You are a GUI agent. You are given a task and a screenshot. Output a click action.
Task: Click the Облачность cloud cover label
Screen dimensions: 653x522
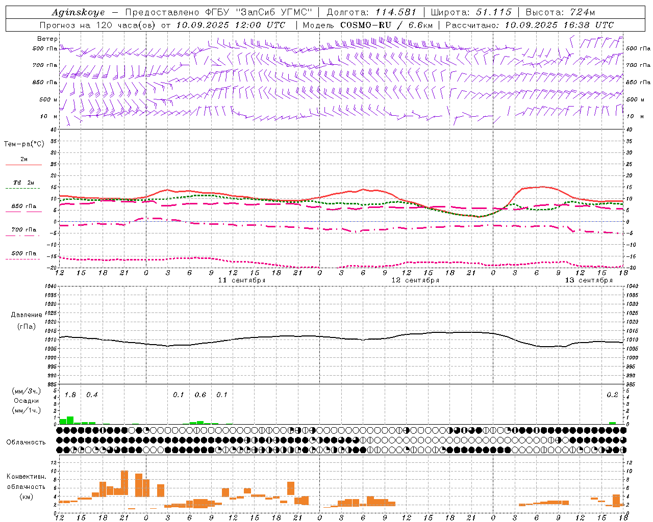(x=26, y=442)
